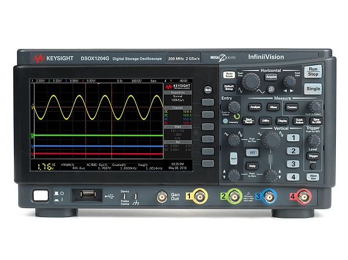
Task: Toggle channel 1 with the 1 key
Action: pyautogui.click(x=293, y=138)
